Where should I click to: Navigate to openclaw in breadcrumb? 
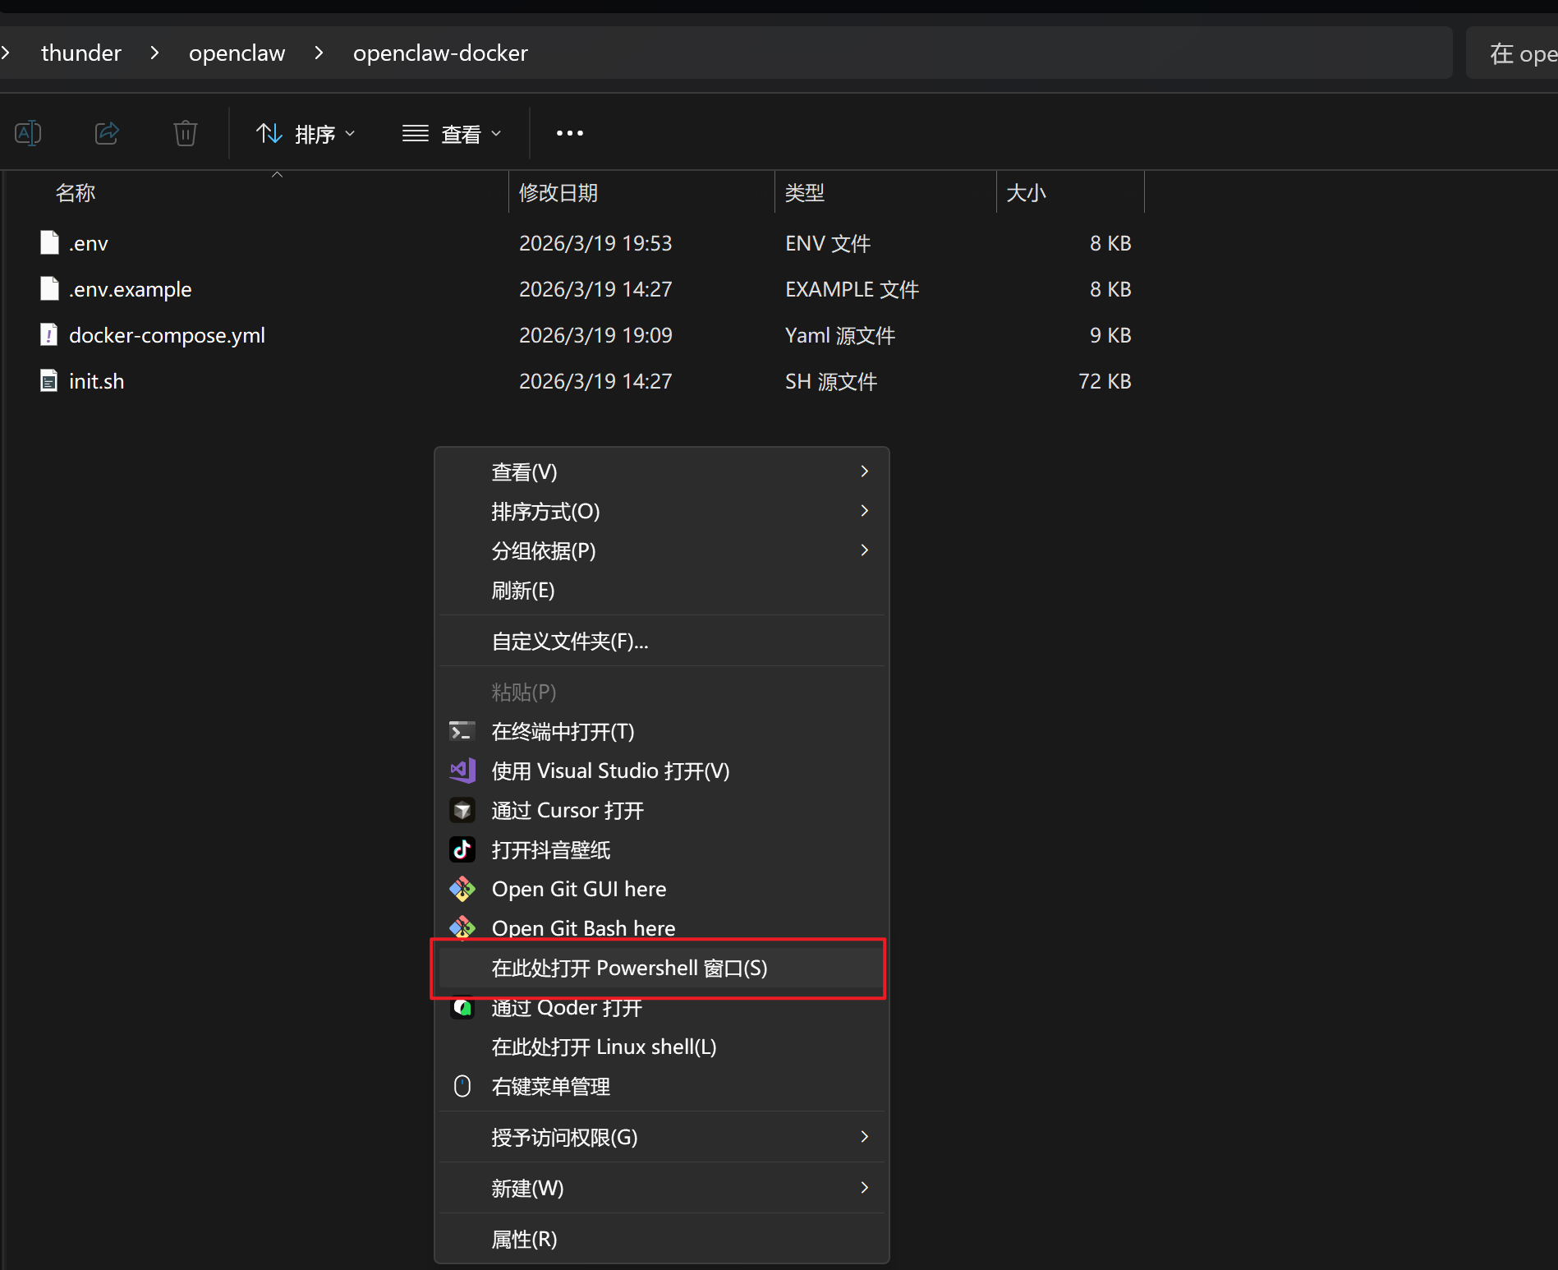(x=237, y=53)
